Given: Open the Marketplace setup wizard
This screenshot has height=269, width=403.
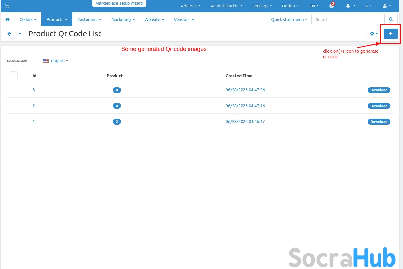Looking at the screenshot, I should 119,3.
